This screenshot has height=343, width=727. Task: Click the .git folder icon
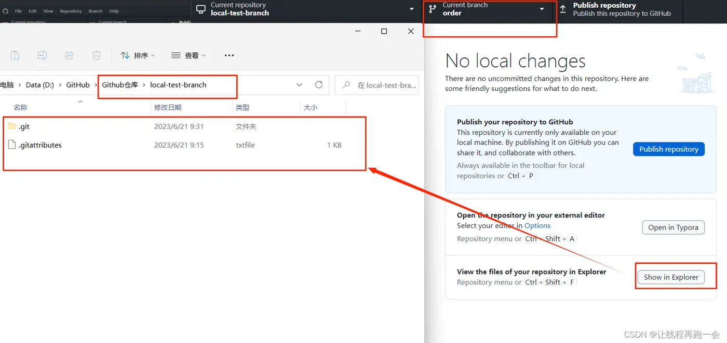pyautogui.click(x=12, y=126)
